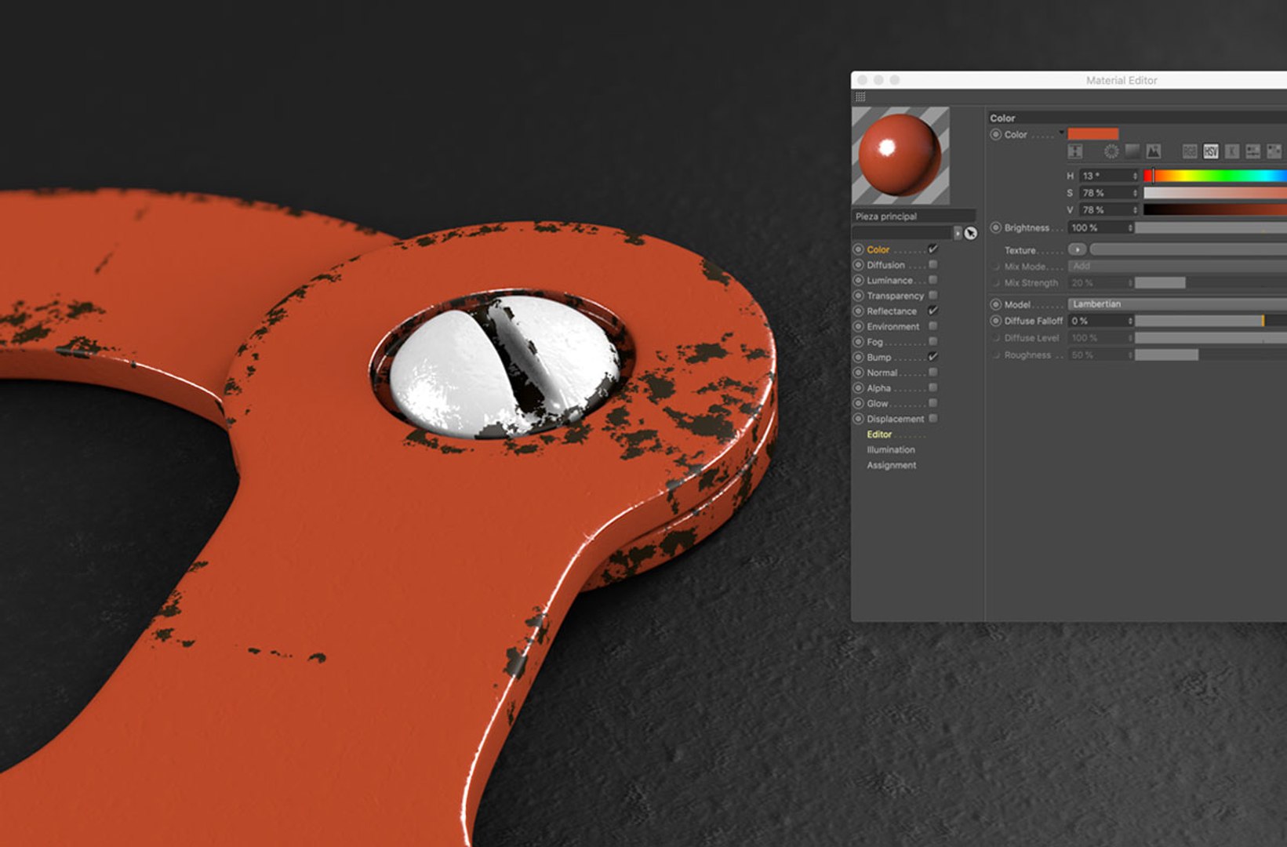Image resolution: width=1287 pixels, height=847 pixels.
Task: Select the HSV sliders mode icon
Action: click(x=1211, y=151)
